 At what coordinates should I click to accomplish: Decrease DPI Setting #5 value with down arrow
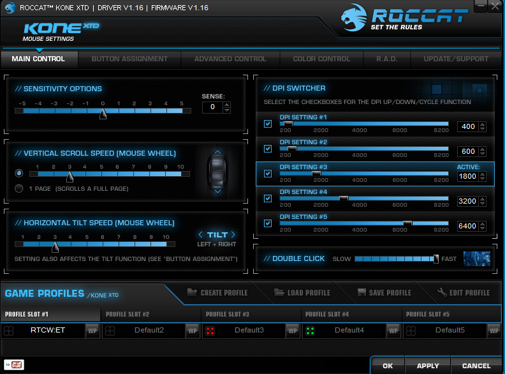[x=483, y=228]
